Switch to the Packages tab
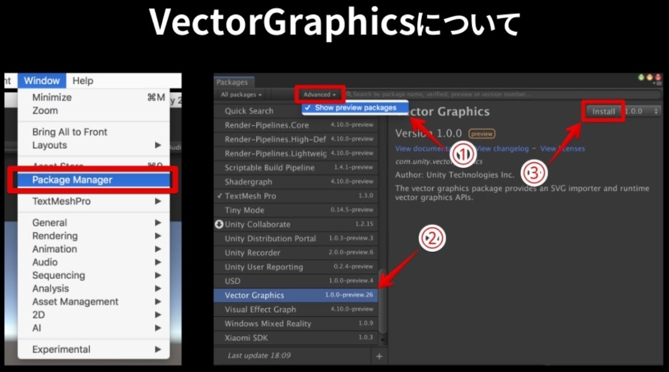669x372 pixels. (x=234, y=82)
